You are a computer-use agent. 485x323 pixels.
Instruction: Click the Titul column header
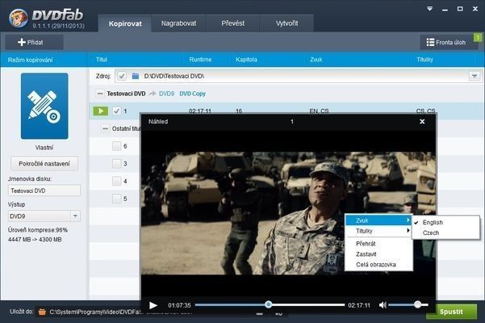click(x=102, y=60)
